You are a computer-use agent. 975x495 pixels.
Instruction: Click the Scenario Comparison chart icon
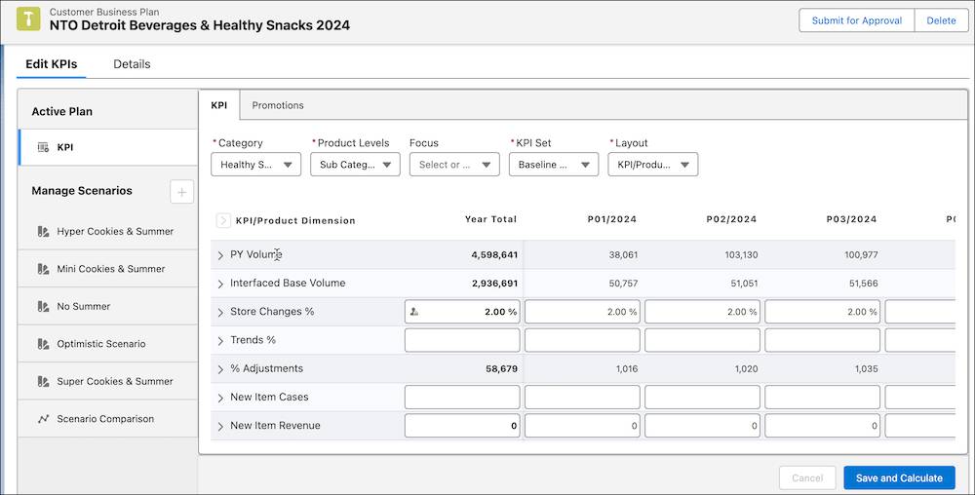coord(43,419)
